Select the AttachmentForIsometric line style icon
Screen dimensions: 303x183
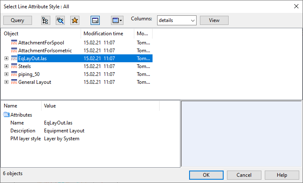point(14,51)
